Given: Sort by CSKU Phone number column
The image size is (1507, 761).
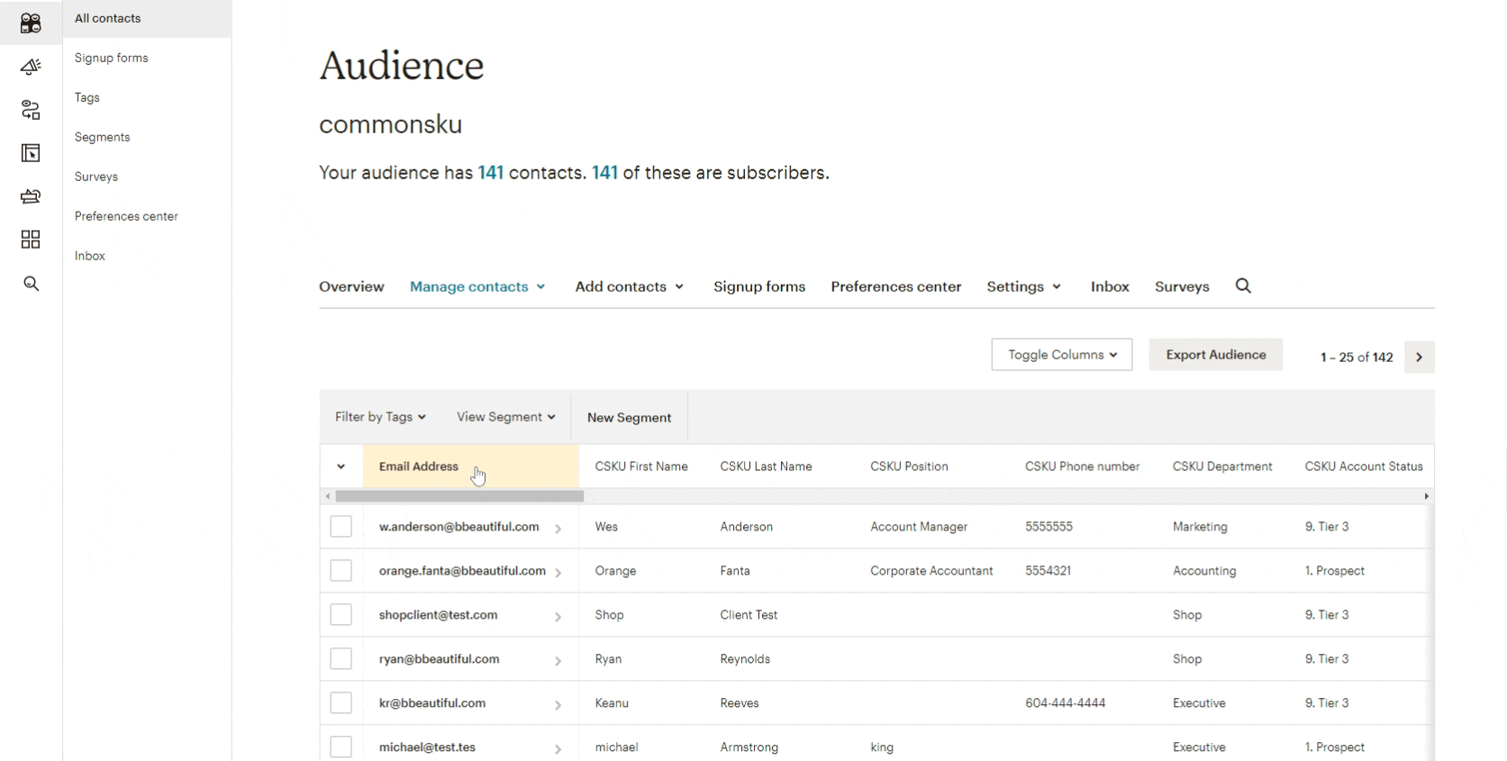Looking at the screenshot, I should [1082, 467].
